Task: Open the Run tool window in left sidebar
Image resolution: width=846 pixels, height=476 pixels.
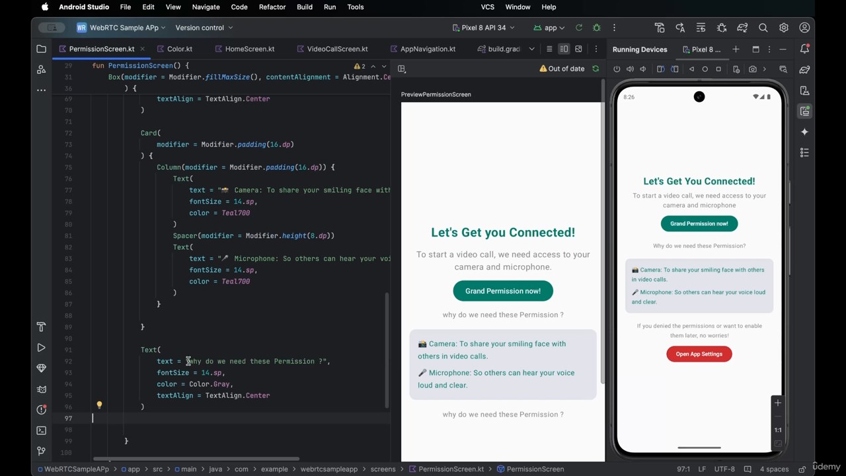Action: pyautogui.click(x=41, y=348)
